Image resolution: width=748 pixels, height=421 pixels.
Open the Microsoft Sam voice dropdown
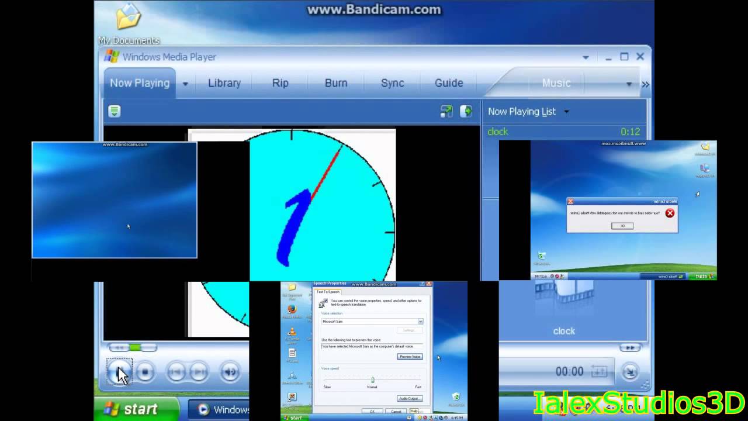420,322
